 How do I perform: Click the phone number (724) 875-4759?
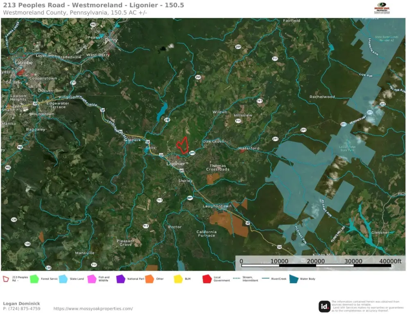pyautogui.click(x=22, y=309)
